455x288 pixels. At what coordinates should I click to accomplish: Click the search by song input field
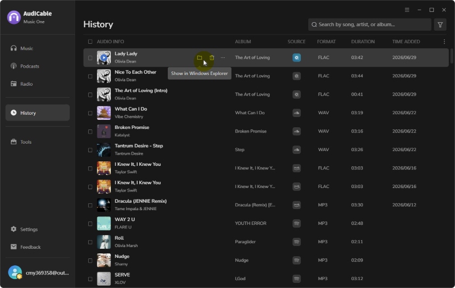(x=370, y=24)
